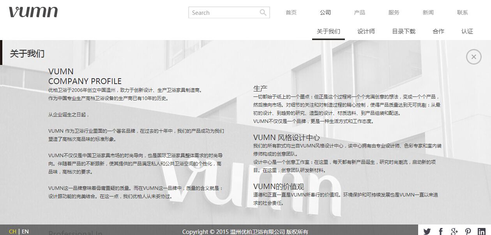
Task: Switch language to EN
Action: click(x=25, y=231)
